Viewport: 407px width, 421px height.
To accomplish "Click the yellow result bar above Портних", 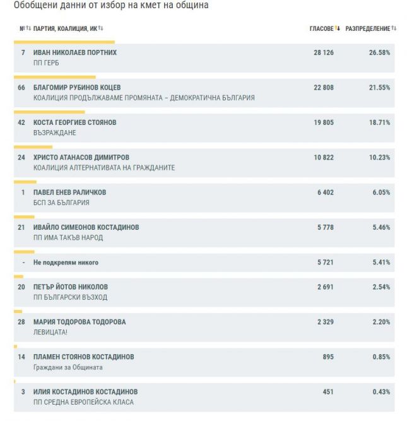I will pyautogui.click(x=63, y=42).
